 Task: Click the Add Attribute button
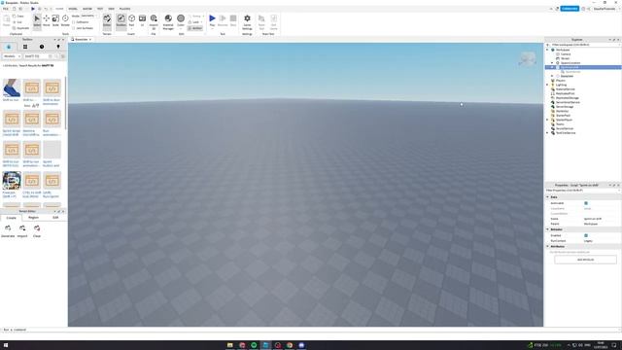[x=585, y=260]
